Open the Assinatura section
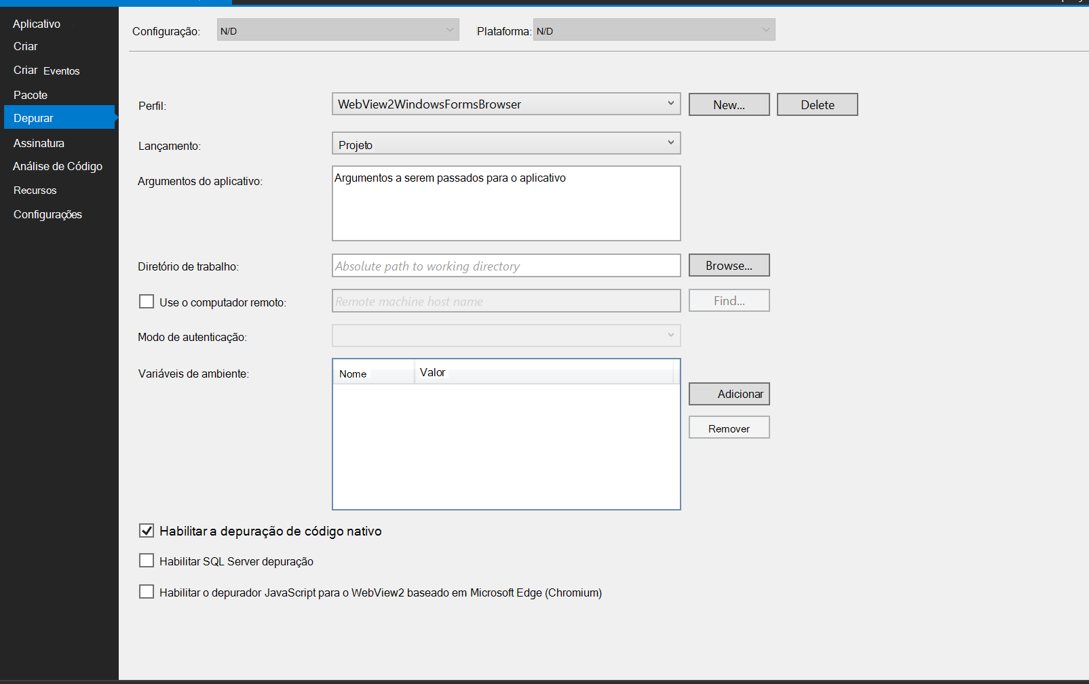The height and width of the screenshot is (684, 1089). point(39,143)
